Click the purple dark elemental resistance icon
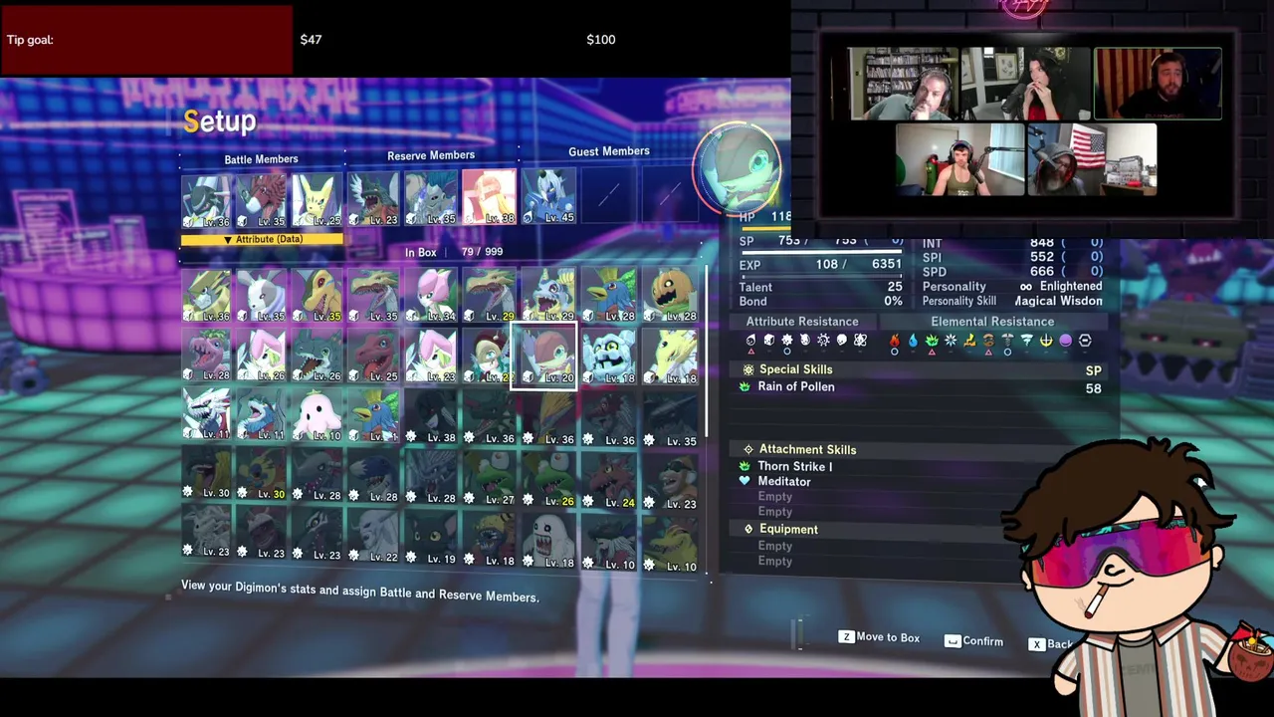The width and height of the screenshot is (1274, 717). 1065,341
